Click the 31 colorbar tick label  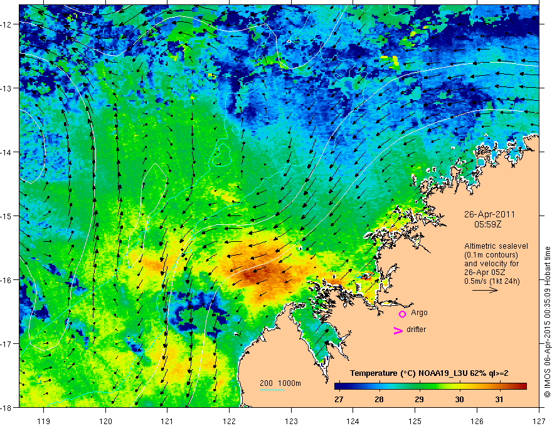pyautogui.click(x=499, y=399)
